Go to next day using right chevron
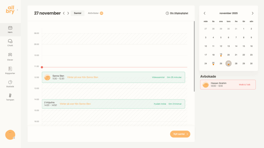 click(x=68, y=13)
